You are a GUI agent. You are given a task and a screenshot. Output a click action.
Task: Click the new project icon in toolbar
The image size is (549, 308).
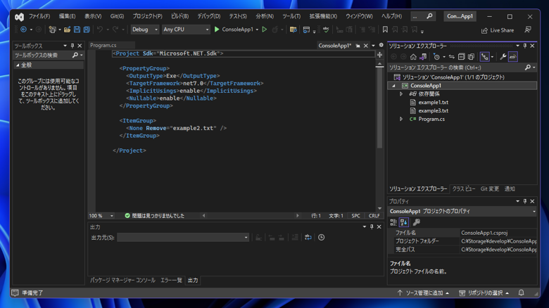(52, 30)
